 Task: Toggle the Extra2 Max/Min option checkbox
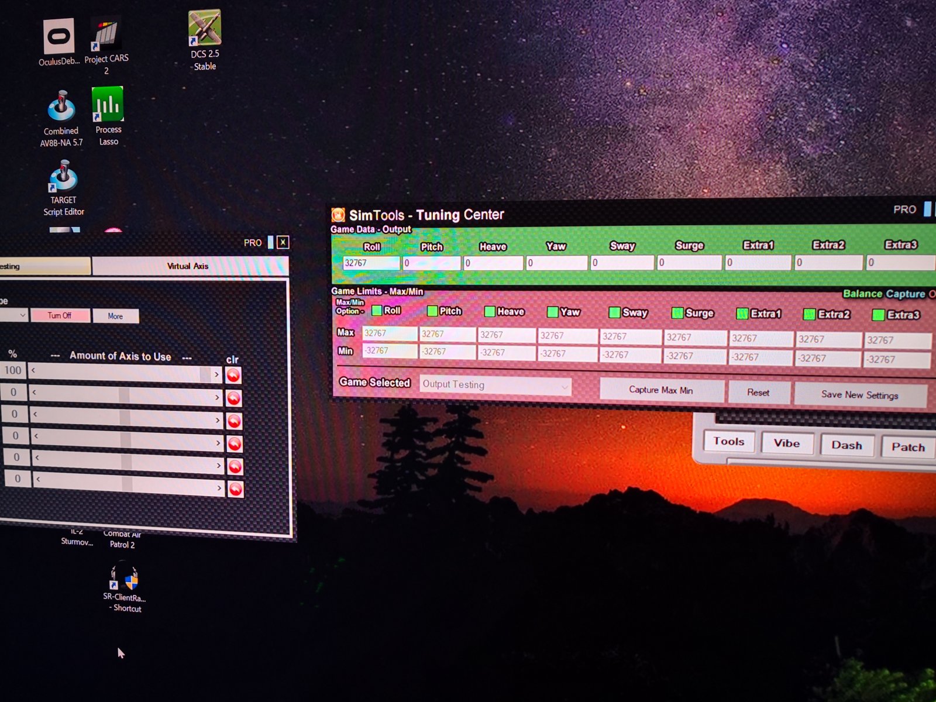pos(810,315)
